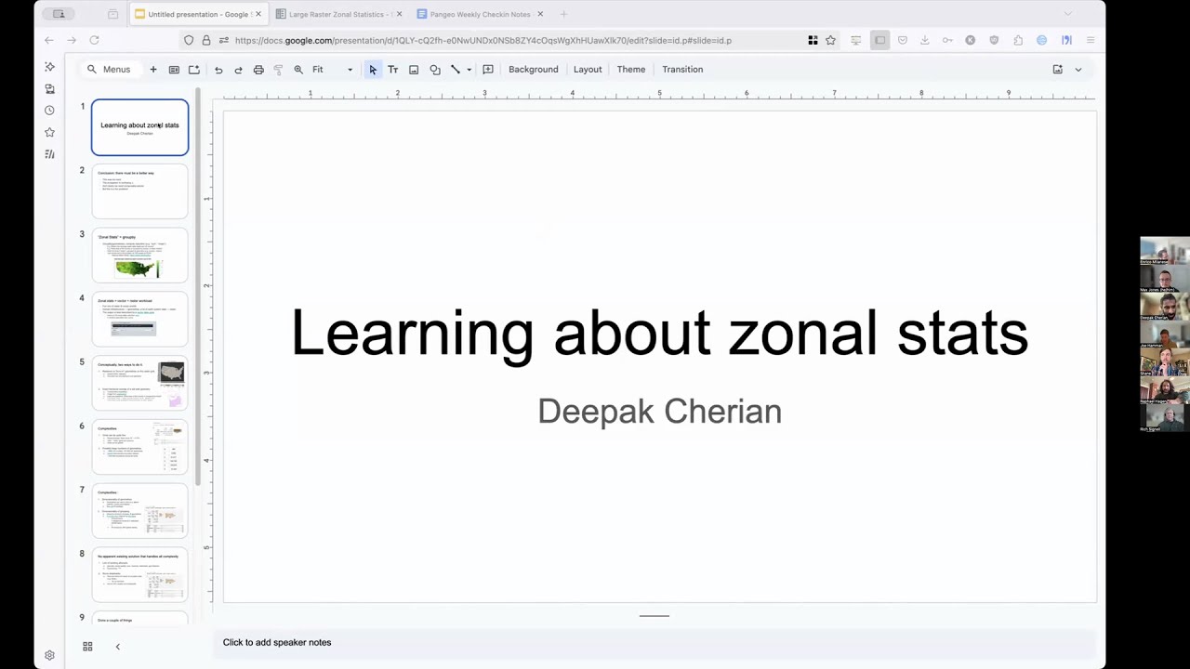1190x669 pixels.
Task: Click the passwords key icon in browser
Action: (x=947, y=40)
